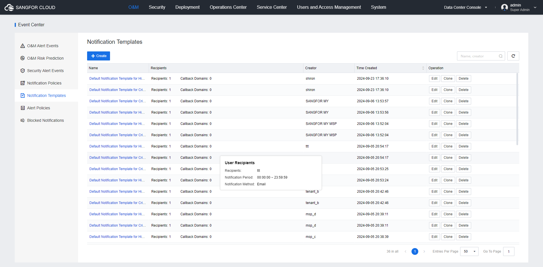
Task: Clone the tenant_b template for Cri...
Action: click(448, 203)
